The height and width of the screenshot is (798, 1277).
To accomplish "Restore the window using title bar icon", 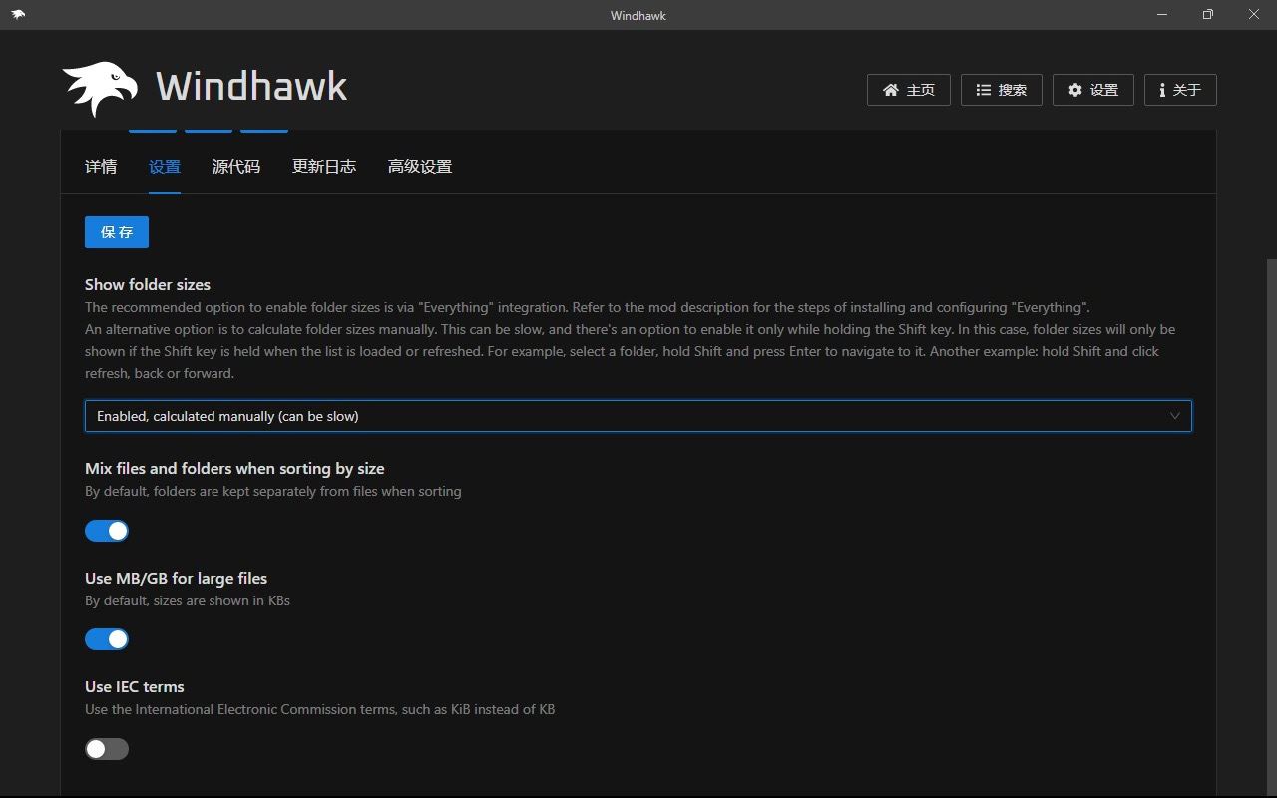I will 1208,15.
